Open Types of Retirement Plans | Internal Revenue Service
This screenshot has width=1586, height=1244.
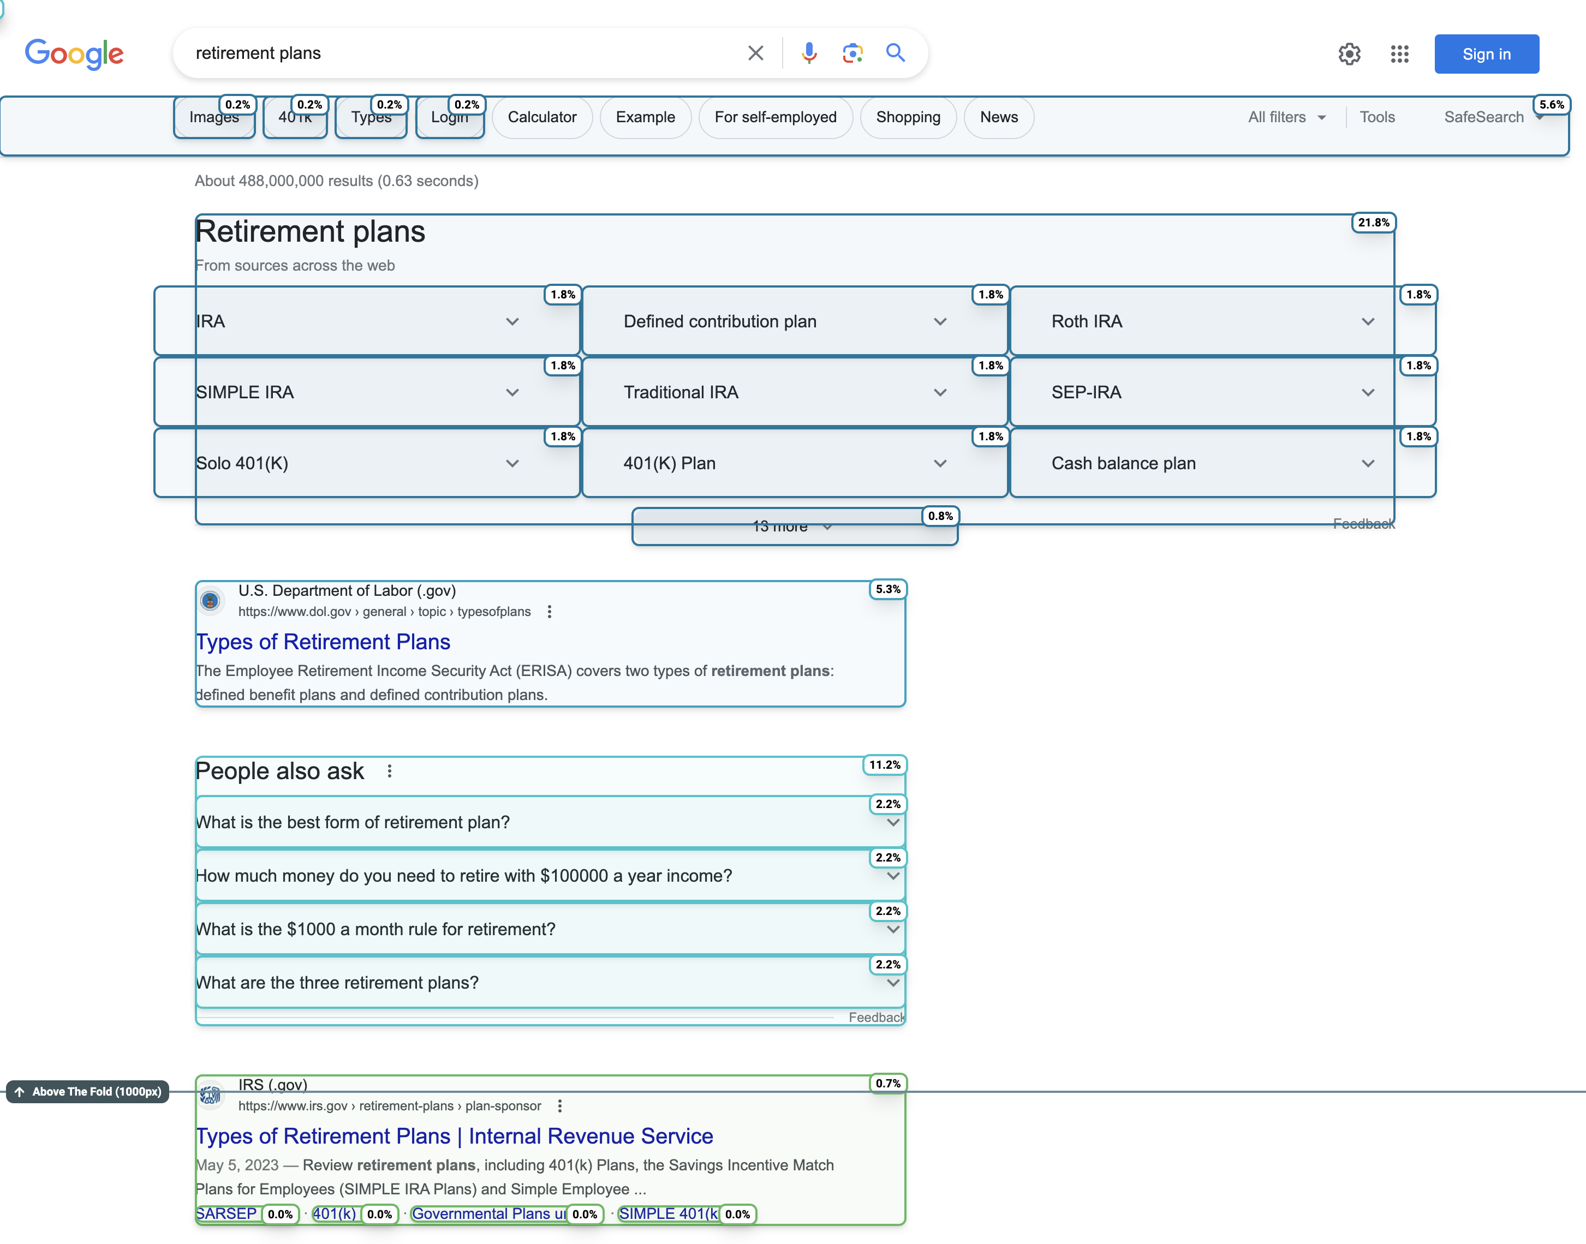point(455,1136)
